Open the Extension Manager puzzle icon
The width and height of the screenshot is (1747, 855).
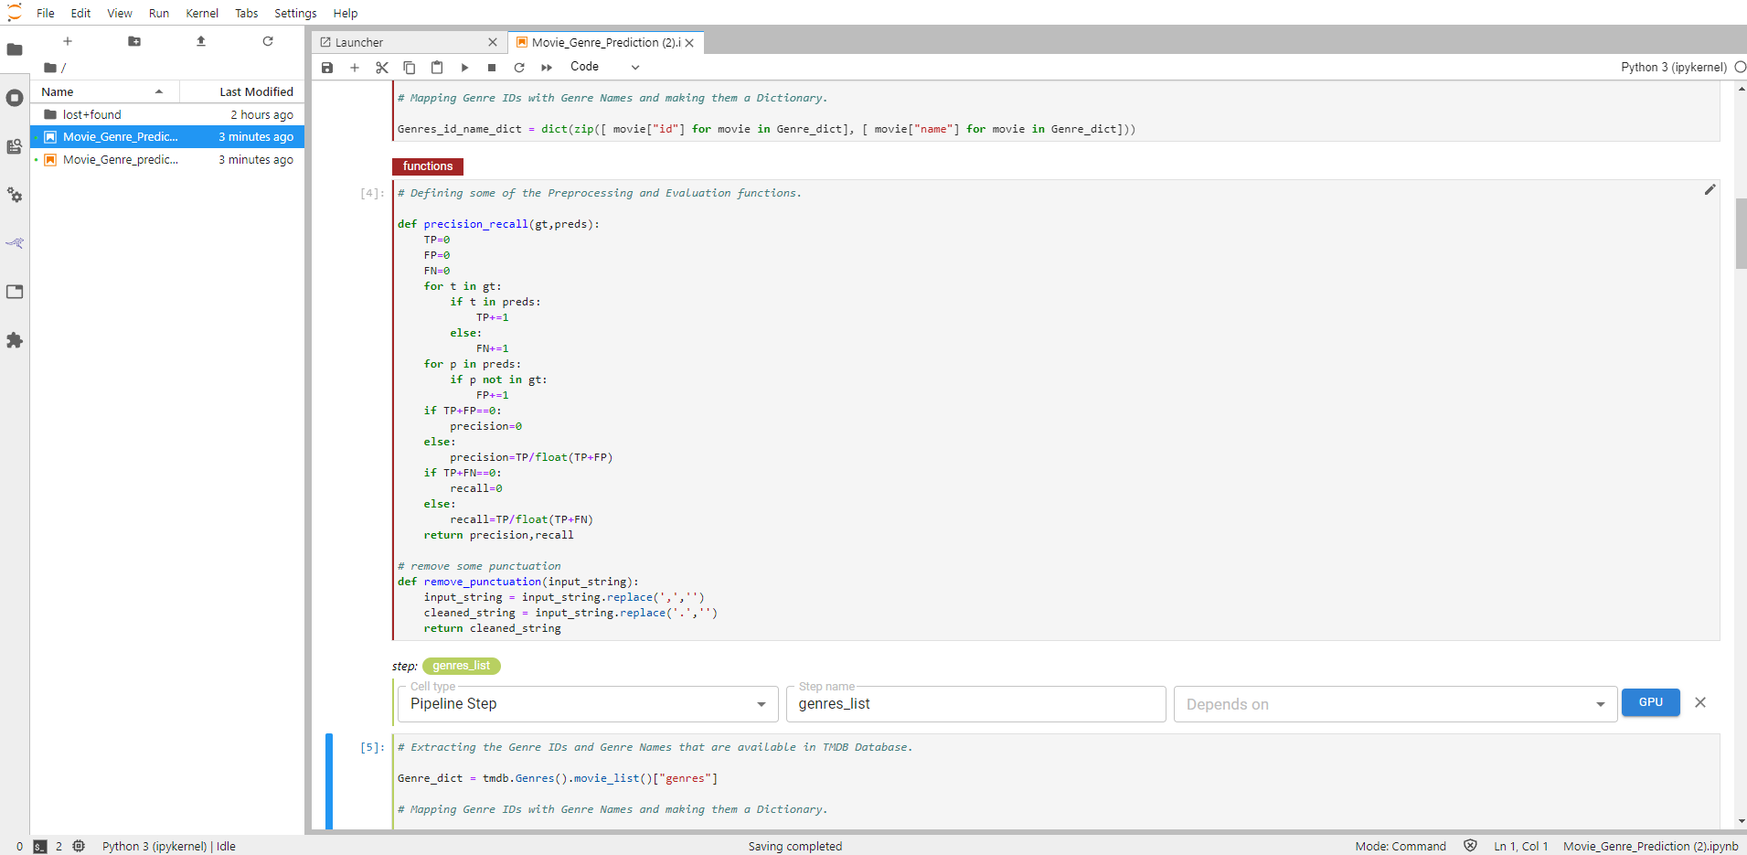click(15, 340)
